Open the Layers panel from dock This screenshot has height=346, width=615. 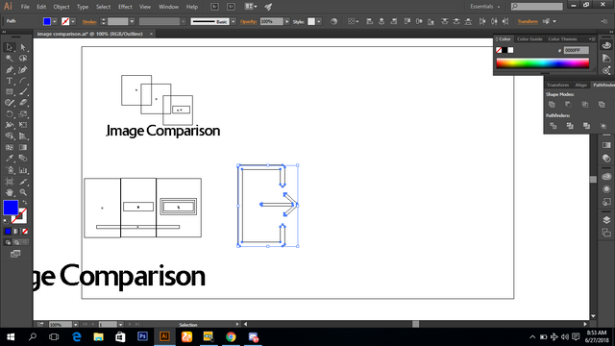606,220
